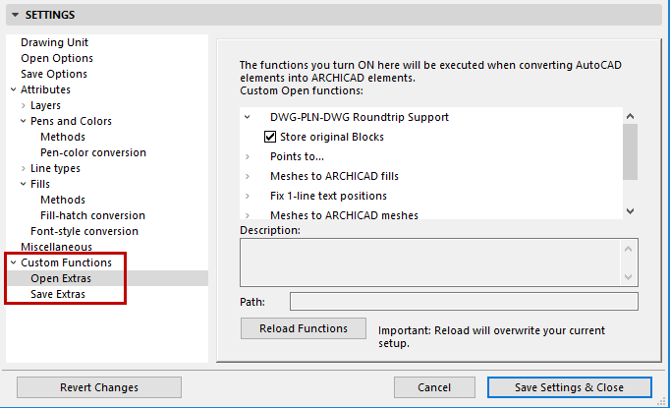Collapse the SETTINGS panel header triangle
This screenshot has width=670, height=408.
click(x=16, y=15)
